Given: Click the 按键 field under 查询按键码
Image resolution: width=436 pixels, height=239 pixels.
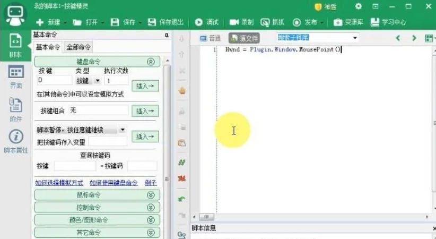Looking at the screenshot, I should click(x=75, y=166).
